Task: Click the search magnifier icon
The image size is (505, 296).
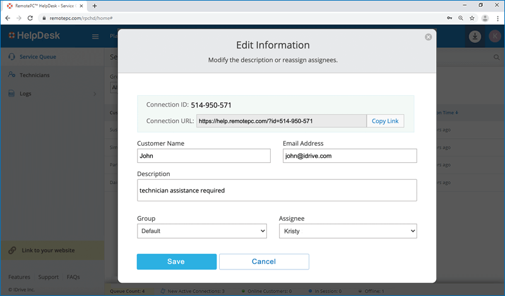Action: (496, 57)
